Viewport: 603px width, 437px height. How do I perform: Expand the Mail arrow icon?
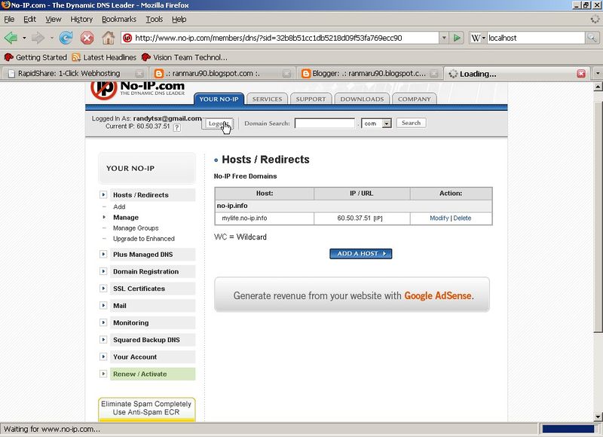pos(103,306)
